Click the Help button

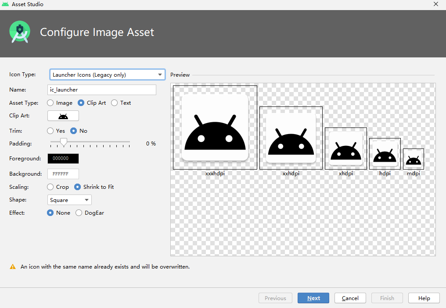(424, 298)
